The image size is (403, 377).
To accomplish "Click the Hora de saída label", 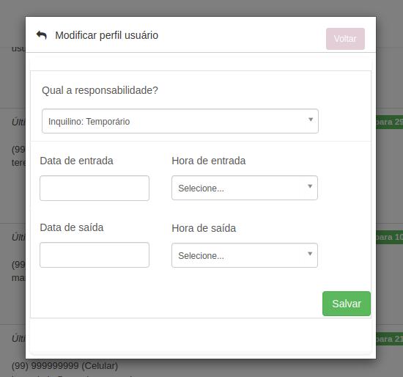I will click(x=204, y=228).
